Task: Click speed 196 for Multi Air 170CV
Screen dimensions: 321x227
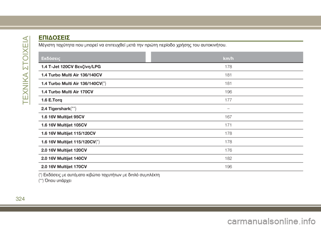Action: [x=228, y=92]
